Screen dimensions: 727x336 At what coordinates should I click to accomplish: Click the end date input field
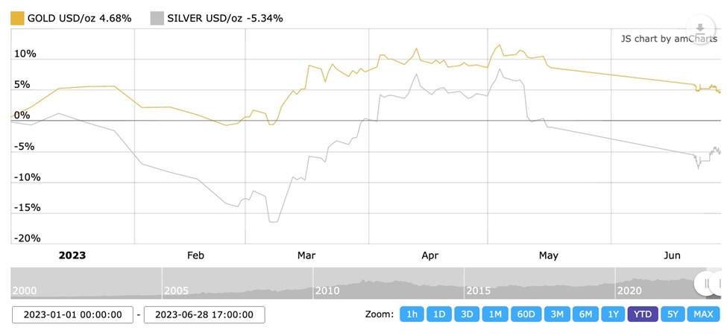point(204,314)
